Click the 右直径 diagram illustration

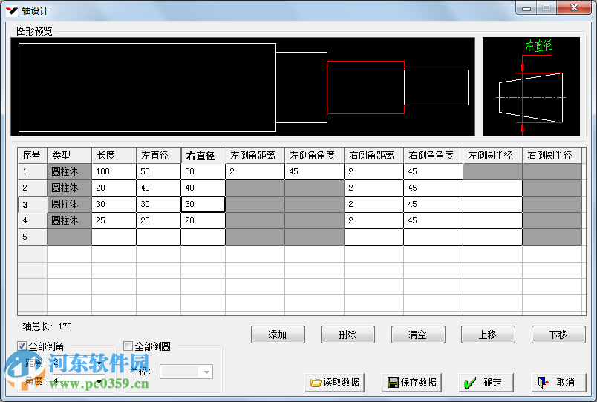tap(531, 87)
